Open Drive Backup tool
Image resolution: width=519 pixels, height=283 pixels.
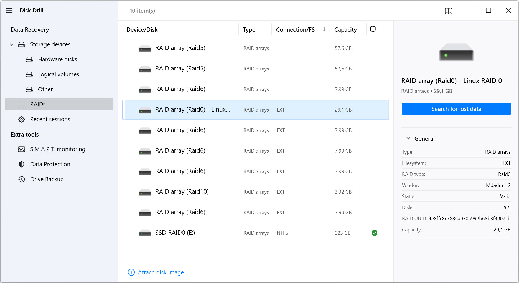pos(47,179)
